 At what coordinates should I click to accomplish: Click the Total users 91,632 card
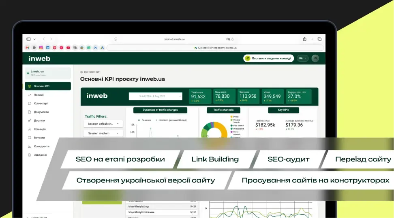coord(200,96)
